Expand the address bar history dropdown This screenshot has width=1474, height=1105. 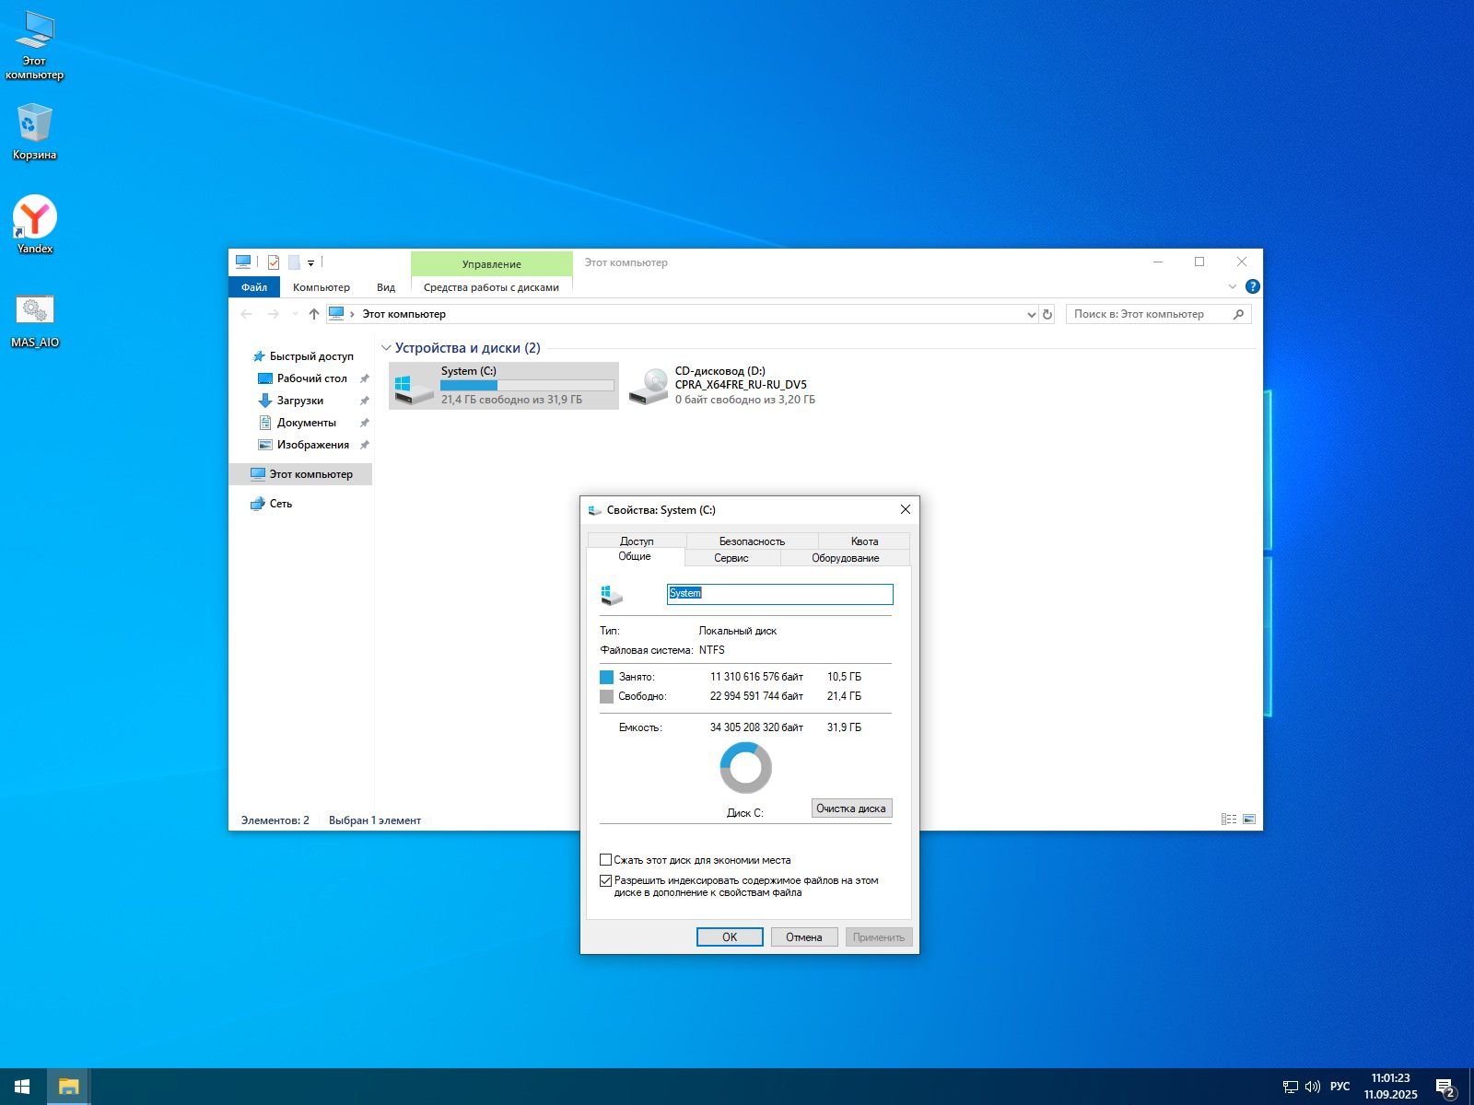[1031, 314]
